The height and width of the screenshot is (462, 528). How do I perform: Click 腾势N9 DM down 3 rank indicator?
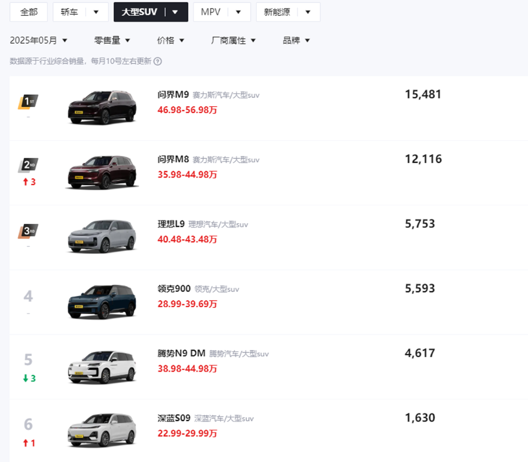click(29, 378)
